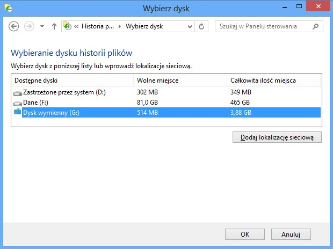Open recent locations dropdown arrow

(42, 26)
